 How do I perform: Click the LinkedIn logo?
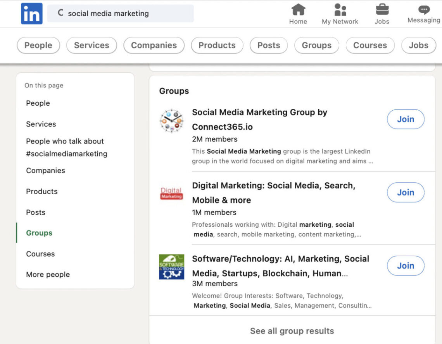[x=31, y=13]
